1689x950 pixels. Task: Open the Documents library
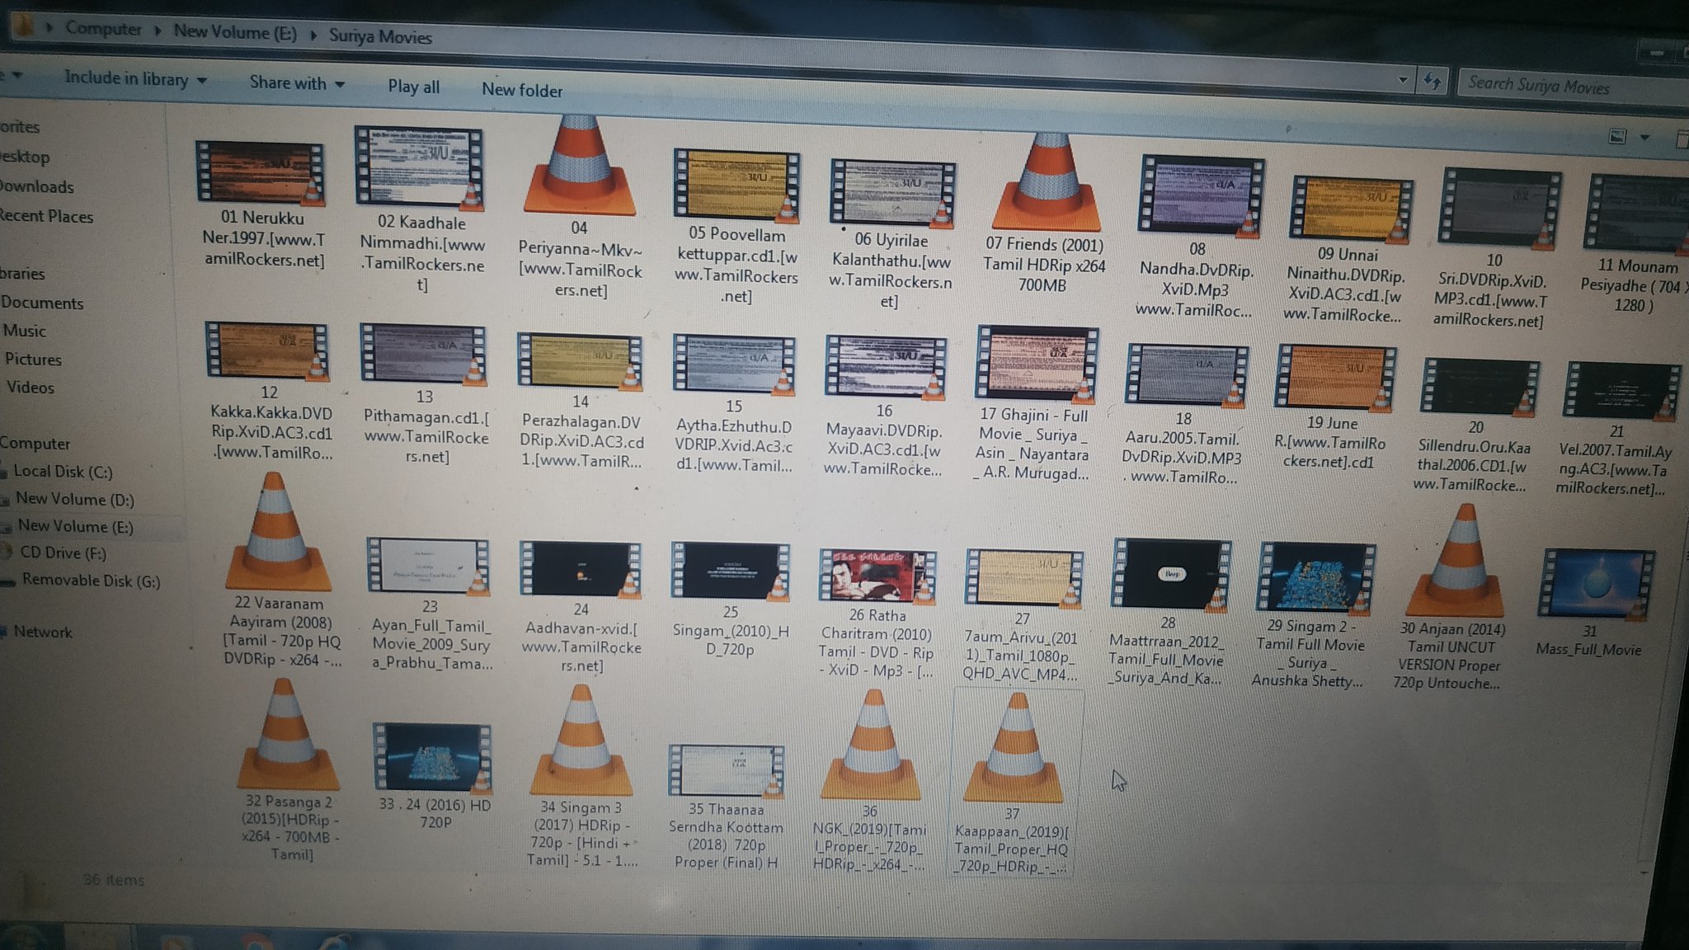point(42,303)
